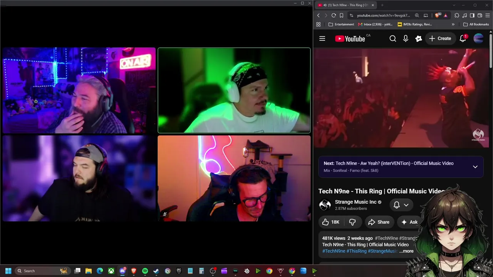Launch Epic Games from the taskbar
The image size is (493, 277).
point(179,271)
